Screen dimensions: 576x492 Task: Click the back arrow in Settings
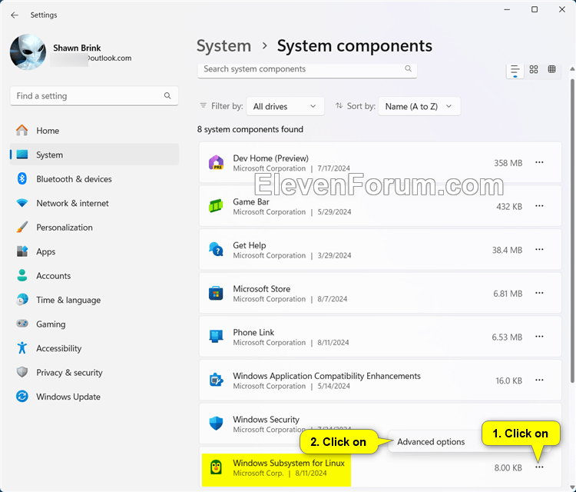click(15, 15)
